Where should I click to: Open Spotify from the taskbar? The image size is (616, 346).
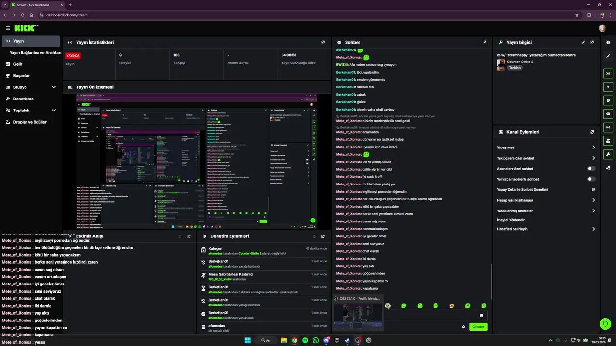click(305, 340)
